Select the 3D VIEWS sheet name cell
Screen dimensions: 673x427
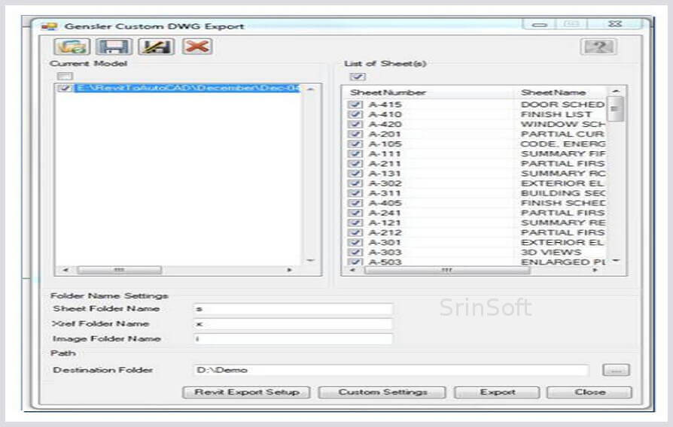coord(551,253)
